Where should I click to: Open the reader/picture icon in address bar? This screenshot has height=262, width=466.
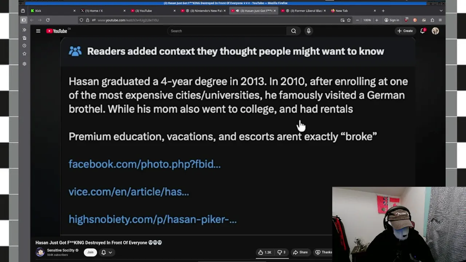pyautogui.click(x=342, y=20)
